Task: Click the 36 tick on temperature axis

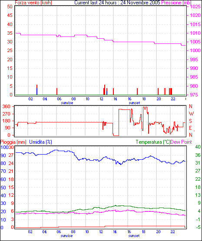Action: (198, 155)
